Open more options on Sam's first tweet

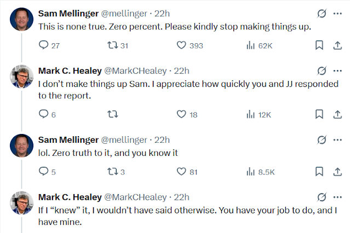[x=337, y=13]
